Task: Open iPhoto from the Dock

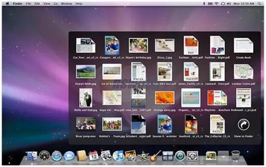Action: [131, 155]
